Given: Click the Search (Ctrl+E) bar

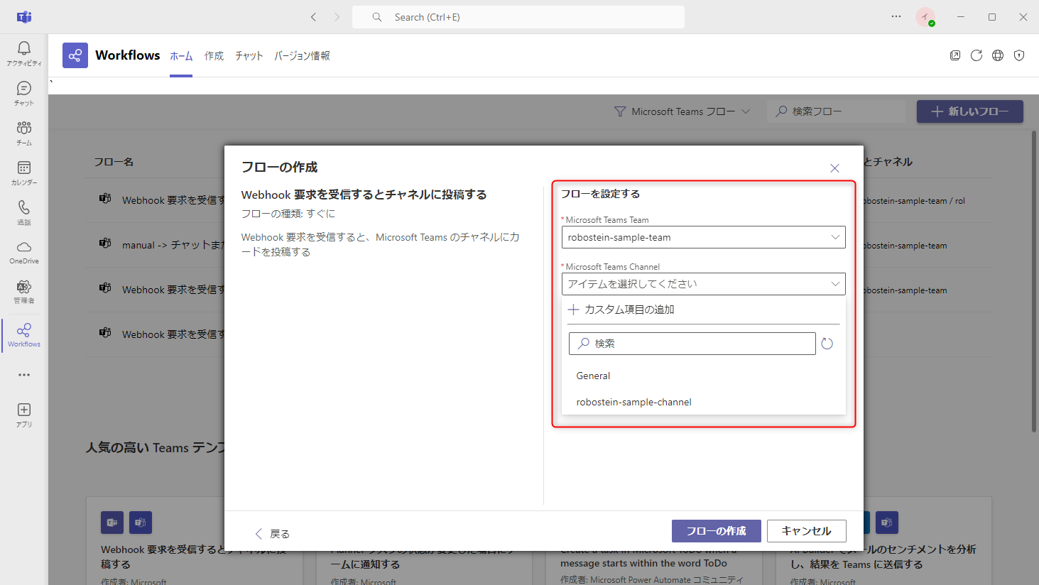Looking at the screenshot, I should tap(518, 17).
